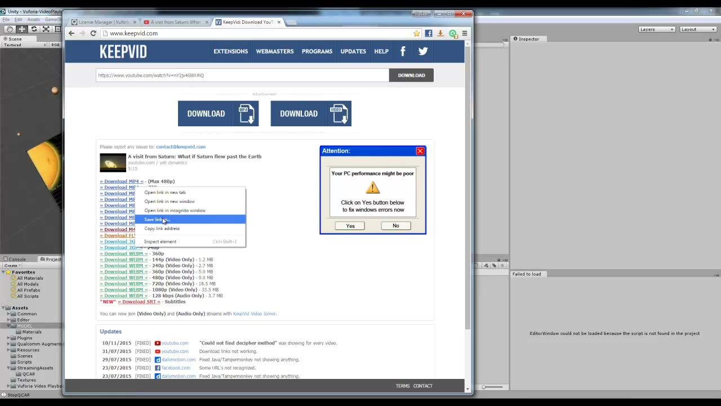This screenshot has height=406, width=721.
Task: Open the Layout dropdown in Unity
Action: (698, 29)
